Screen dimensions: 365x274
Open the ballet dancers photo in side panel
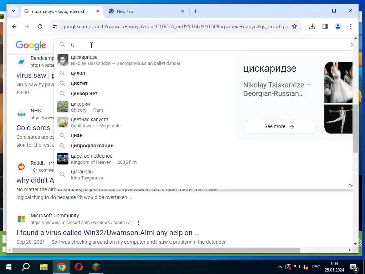338,82
